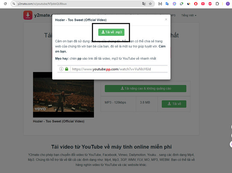Click the info circle in example URL
Screen dimensions: 232x173
point(61,69)
